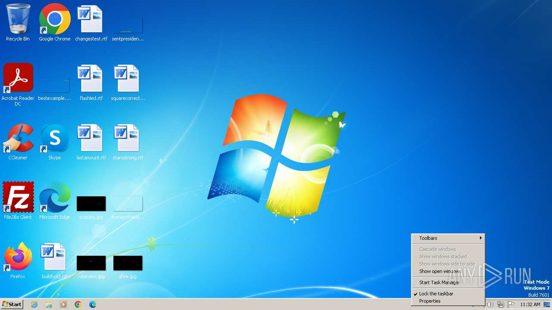The height and width of the screenshot is (310, 552).
Task: Select the changestest.rtf document icon
Action: tap(91, 23)
